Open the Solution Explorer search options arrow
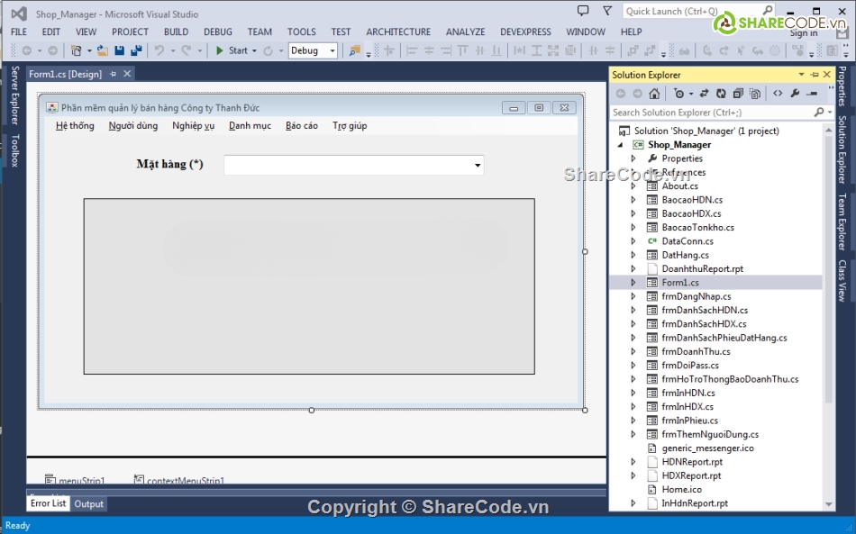Image resolution: width=856 pixels, height=534 pixels. click(830, 113)
